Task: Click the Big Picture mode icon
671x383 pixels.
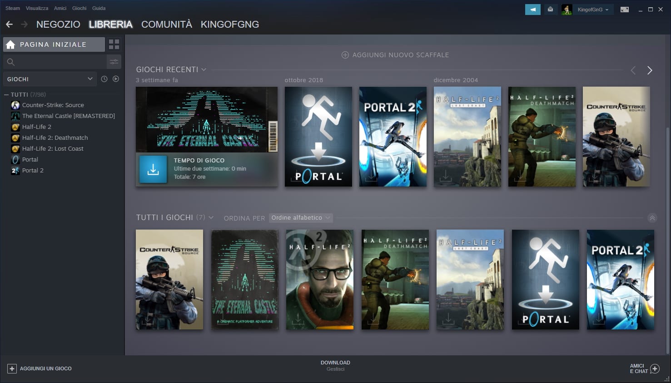Action: (625, 10)
